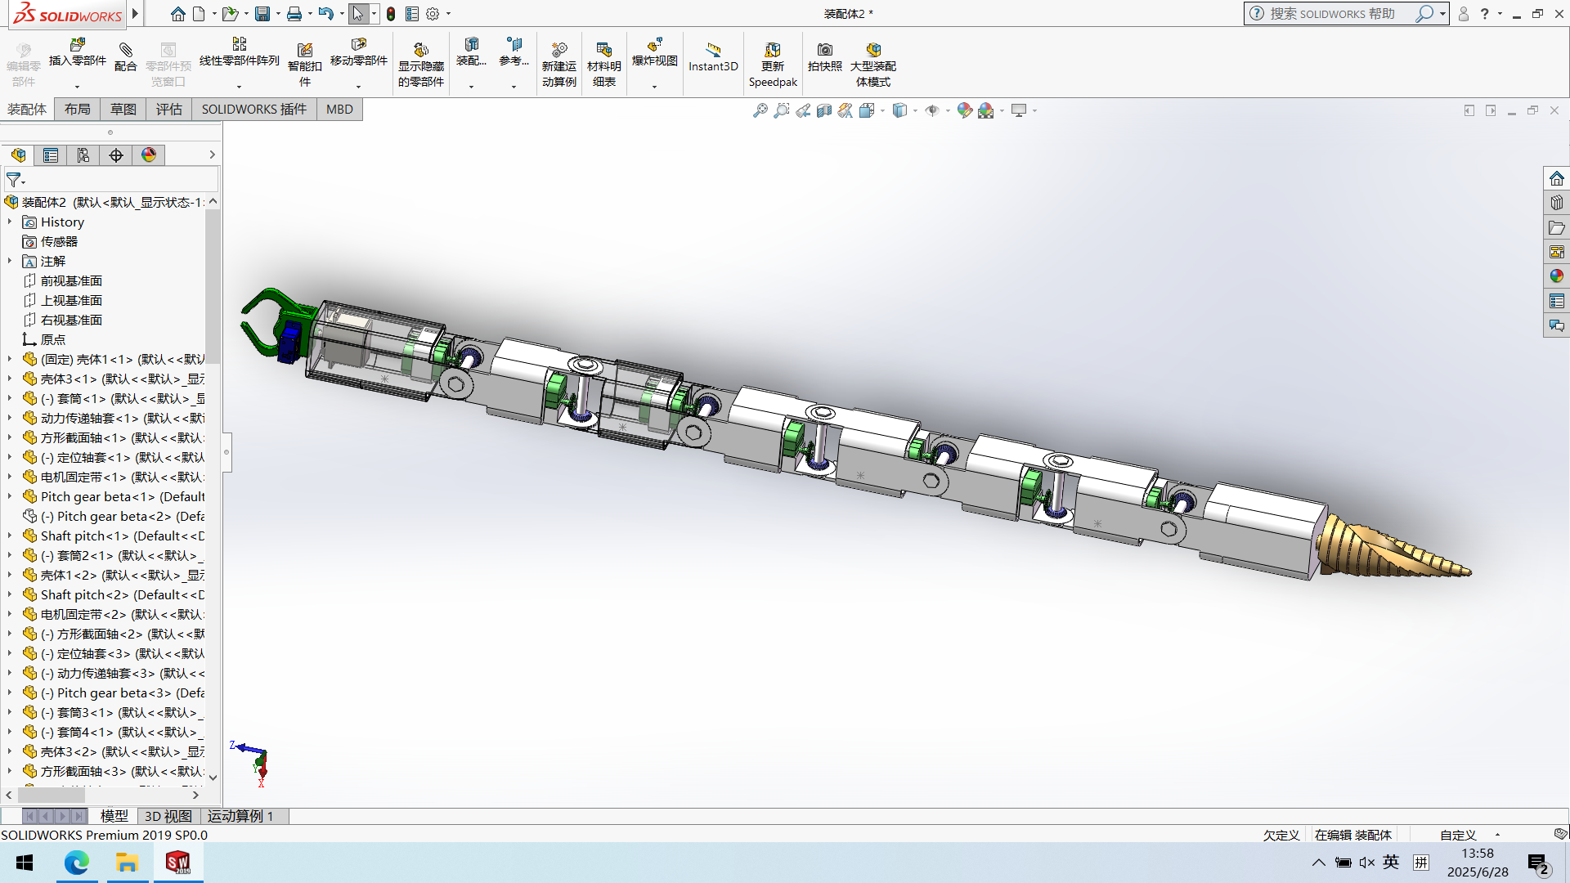Open Microsoft Edge from the taskbar
Image resolution: width=1570 pixels, height=883 pixels.
pos(77,863)
